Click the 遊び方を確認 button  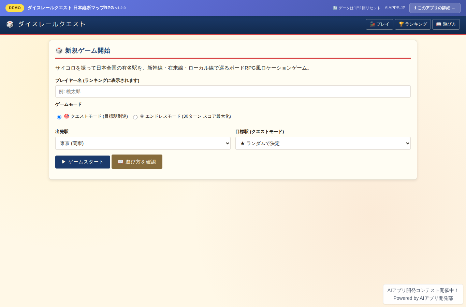[137, 162]
